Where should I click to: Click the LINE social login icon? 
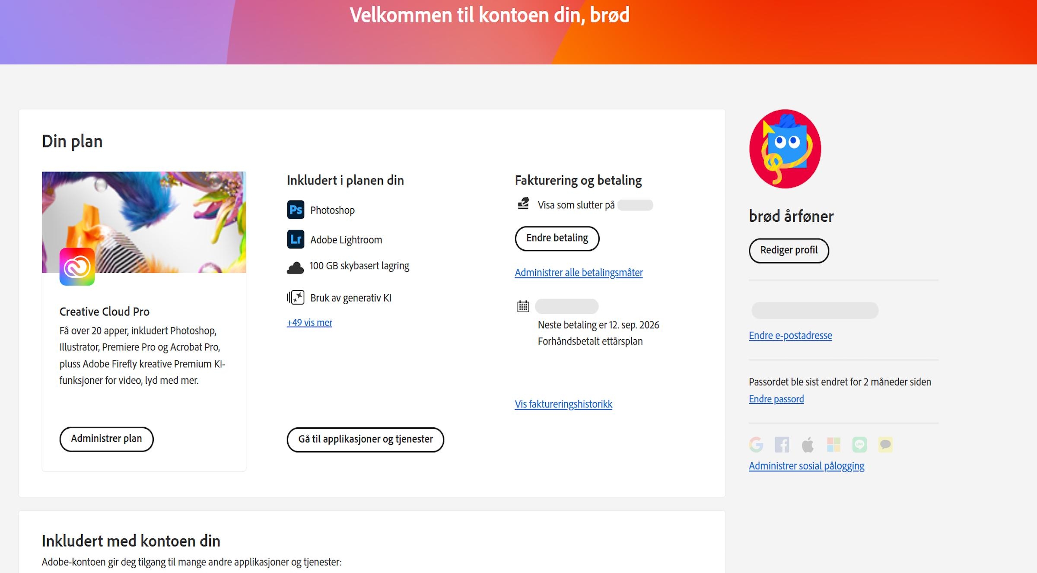tap(860, 444)
